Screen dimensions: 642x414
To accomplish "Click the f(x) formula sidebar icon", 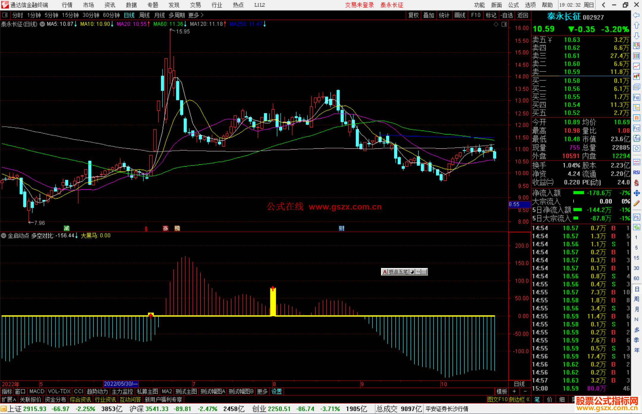I will pos(636,138).
